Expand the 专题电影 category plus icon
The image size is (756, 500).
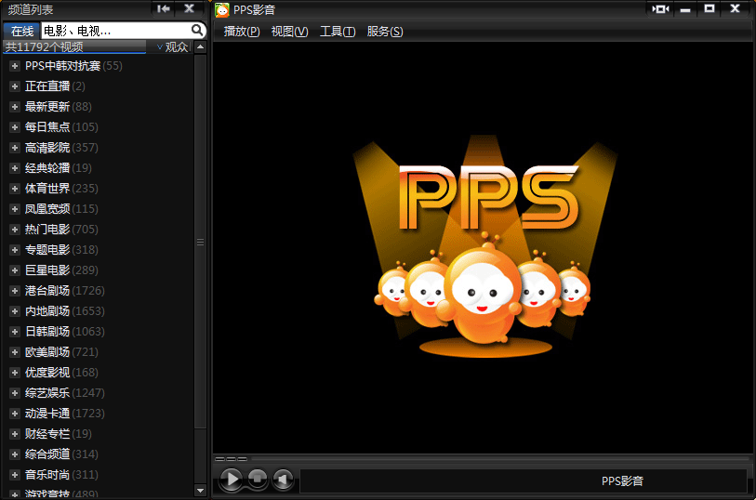click(15, 250)
